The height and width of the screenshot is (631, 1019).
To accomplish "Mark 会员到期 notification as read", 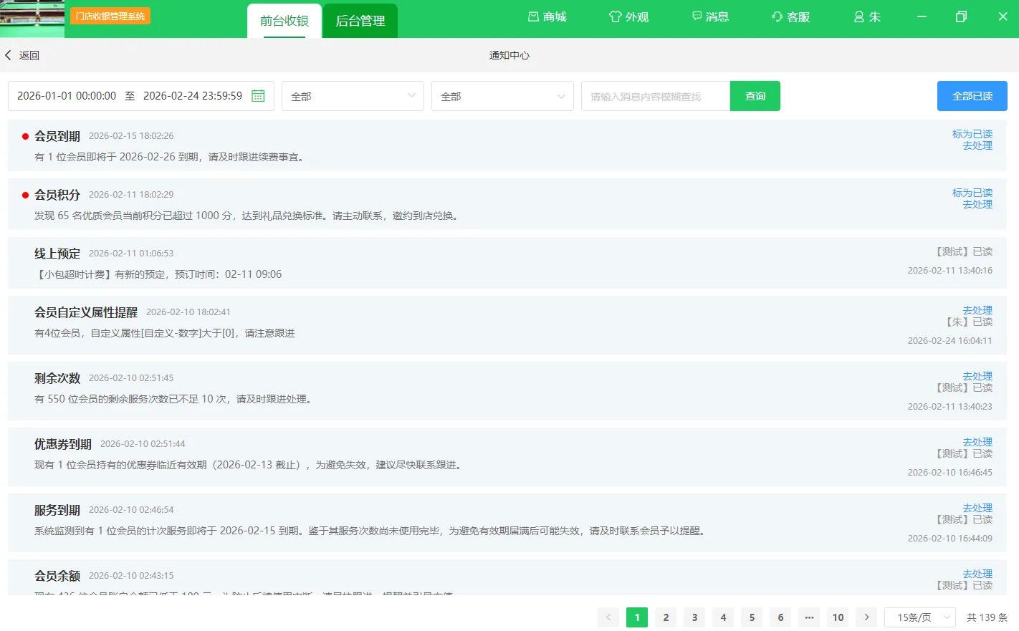I will (972, 134).
